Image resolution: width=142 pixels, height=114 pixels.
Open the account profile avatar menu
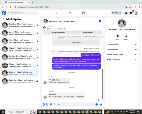pyautogui.click(x=136, y=13)
